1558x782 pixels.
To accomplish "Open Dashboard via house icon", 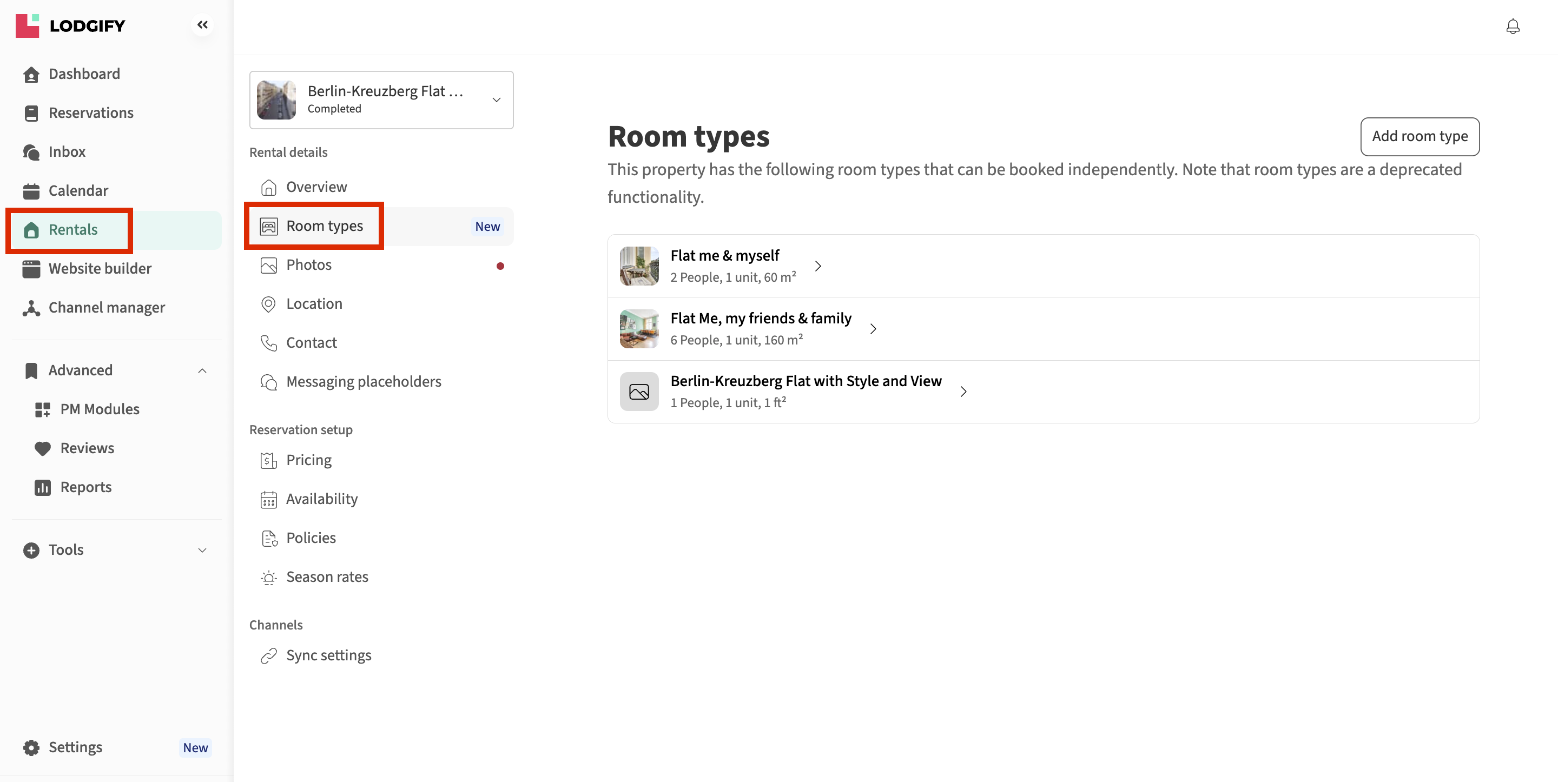I will 31,75.
